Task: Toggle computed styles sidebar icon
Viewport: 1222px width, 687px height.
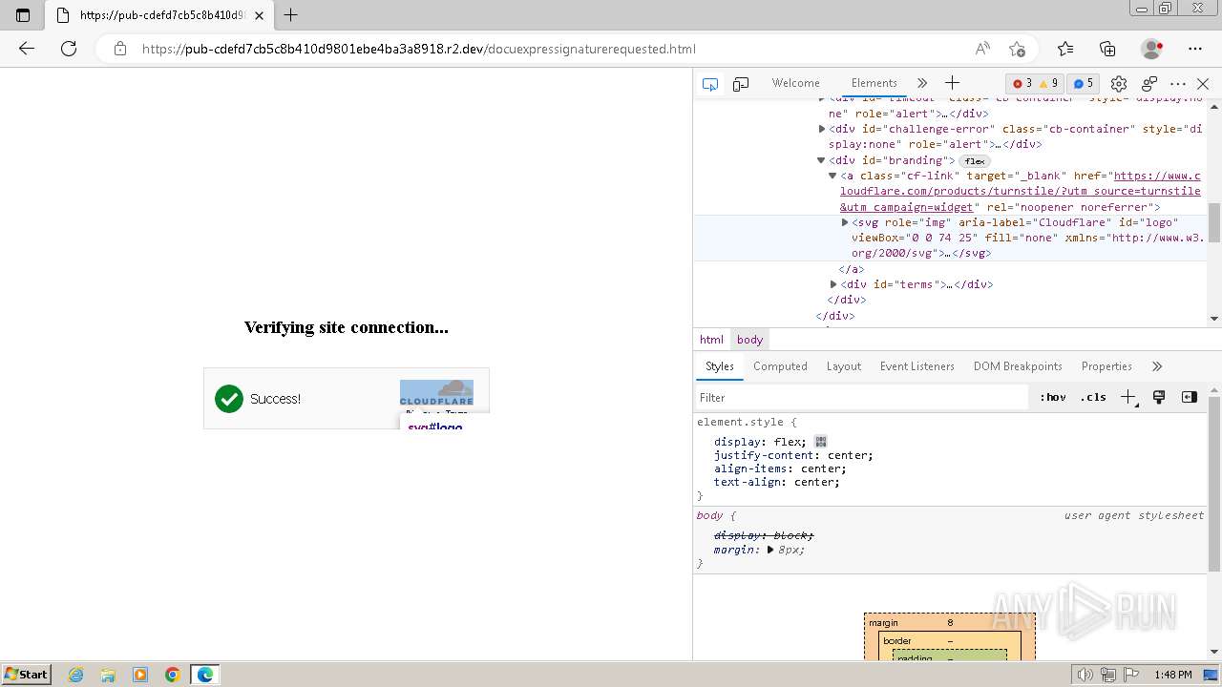Action: (x=1190, y=398)
